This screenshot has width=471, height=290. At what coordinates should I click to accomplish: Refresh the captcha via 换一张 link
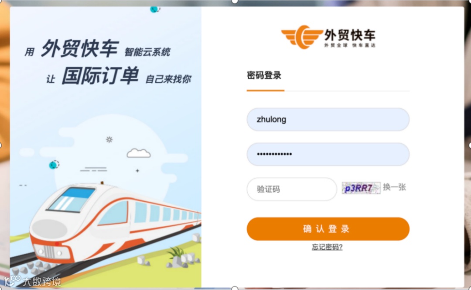point(394,187)
